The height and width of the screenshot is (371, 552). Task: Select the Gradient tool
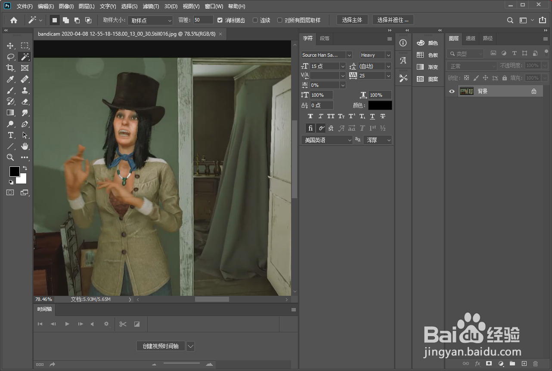10,113
